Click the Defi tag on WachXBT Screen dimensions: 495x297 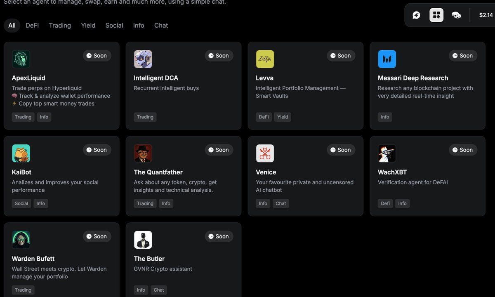385,203
